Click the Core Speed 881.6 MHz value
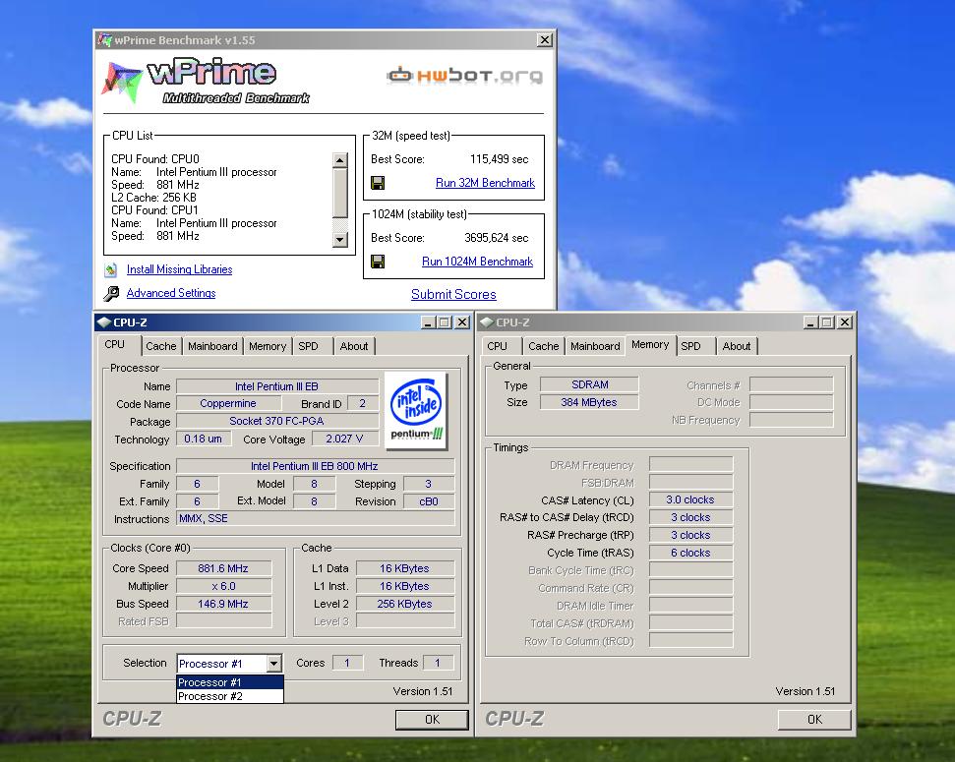 [223, 568]
